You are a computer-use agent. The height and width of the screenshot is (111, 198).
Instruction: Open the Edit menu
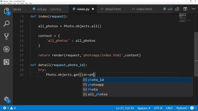pyautogui.click(x=5, y=3)
